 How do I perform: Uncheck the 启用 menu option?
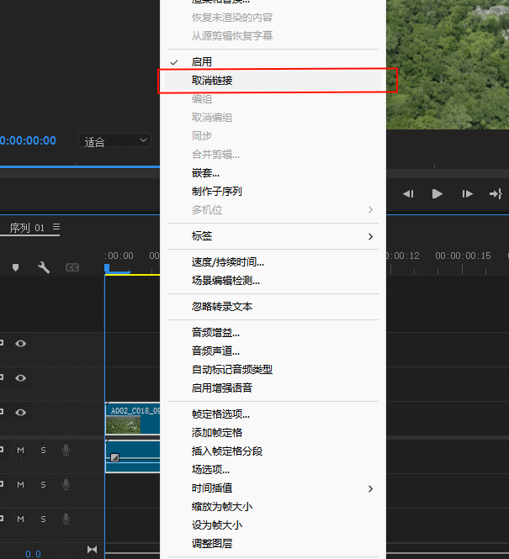(273, 62)
